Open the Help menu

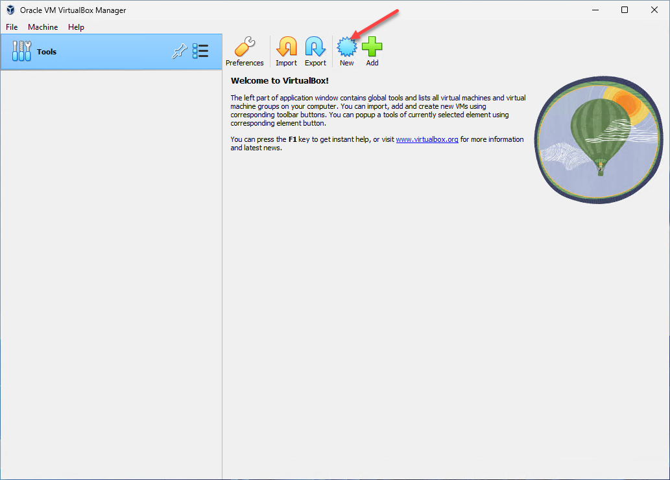(76, 27)
